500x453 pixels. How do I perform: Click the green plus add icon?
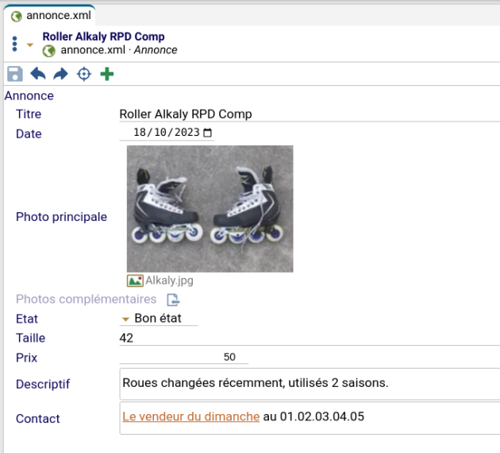tap(106, 74)
